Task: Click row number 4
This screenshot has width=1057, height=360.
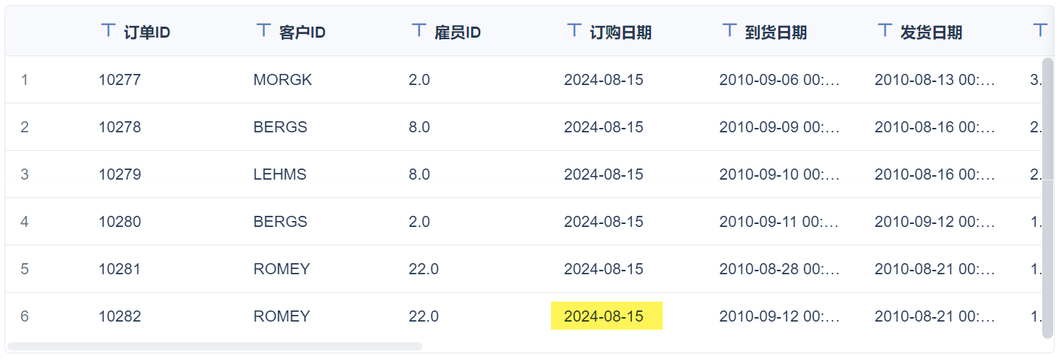Action: coord(24,222)
